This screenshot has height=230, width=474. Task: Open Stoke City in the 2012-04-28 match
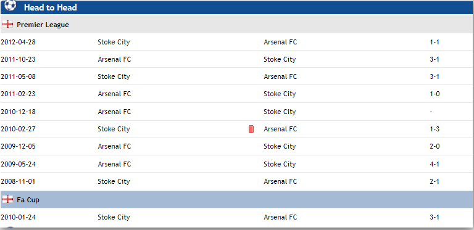114,42
